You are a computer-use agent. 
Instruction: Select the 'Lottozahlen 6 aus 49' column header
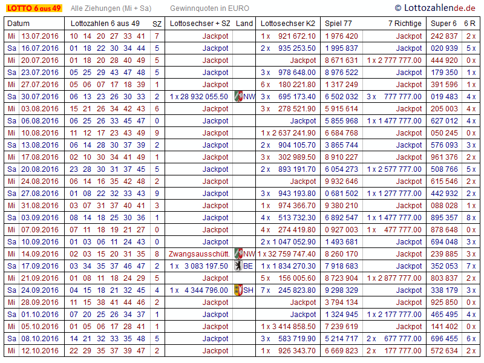[x=105, y=24]
